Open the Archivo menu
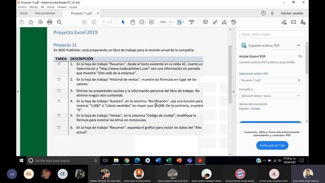This screenshot has height=183, width=325. 22,7
